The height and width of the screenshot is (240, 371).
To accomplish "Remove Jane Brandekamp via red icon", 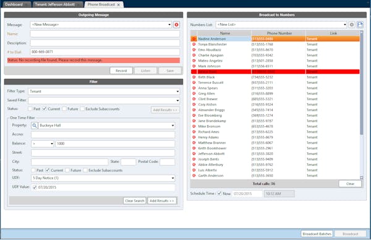I will point(194,121).
